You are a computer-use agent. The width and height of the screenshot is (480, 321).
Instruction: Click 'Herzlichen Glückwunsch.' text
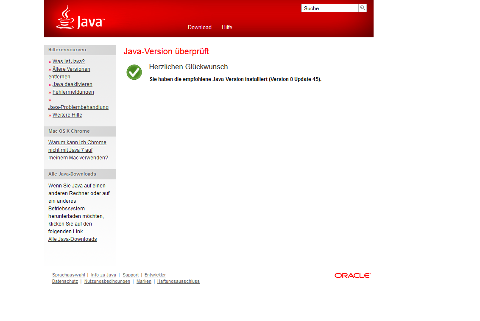pos(189,67)
